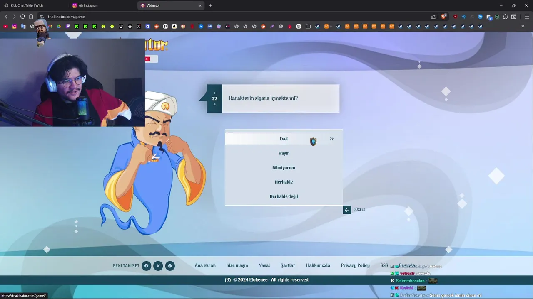Open the green Kick extension icon in toolbar
Screen dimensions: 533x299
click(497, 17)
